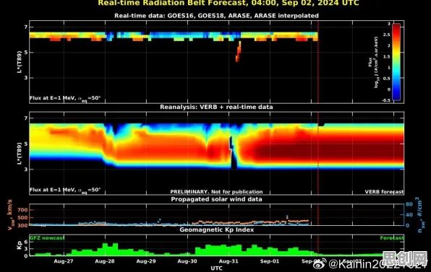The width and height of the screenshot is (431, 272).
Task: Click 'Flux at E=1 MeV' label in reanalysis panel
Action: point(65,190)
